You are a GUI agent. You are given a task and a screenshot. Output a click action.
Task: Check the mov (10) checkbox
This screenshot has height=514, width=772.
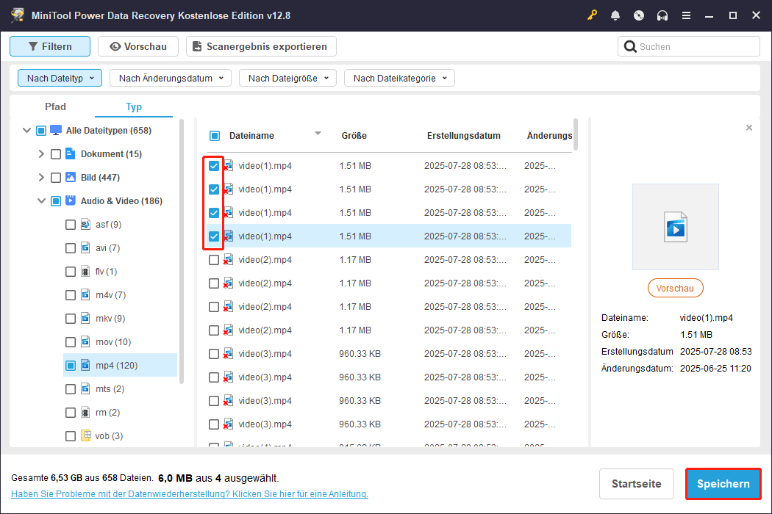pyautogui.click(x=71, y=342)
